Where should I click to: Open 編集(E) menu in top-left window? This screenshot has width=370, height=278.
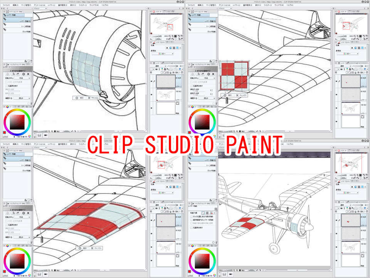(x=15, y=5)
